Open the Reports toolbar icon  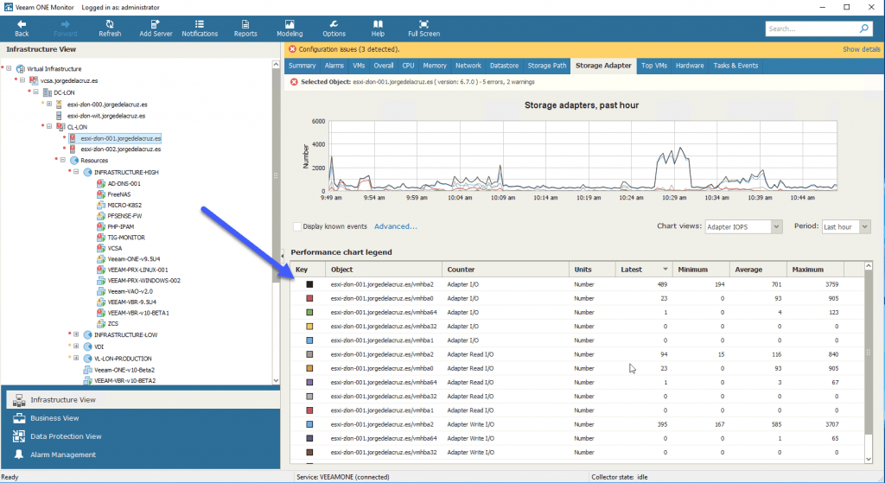point(245,24)
